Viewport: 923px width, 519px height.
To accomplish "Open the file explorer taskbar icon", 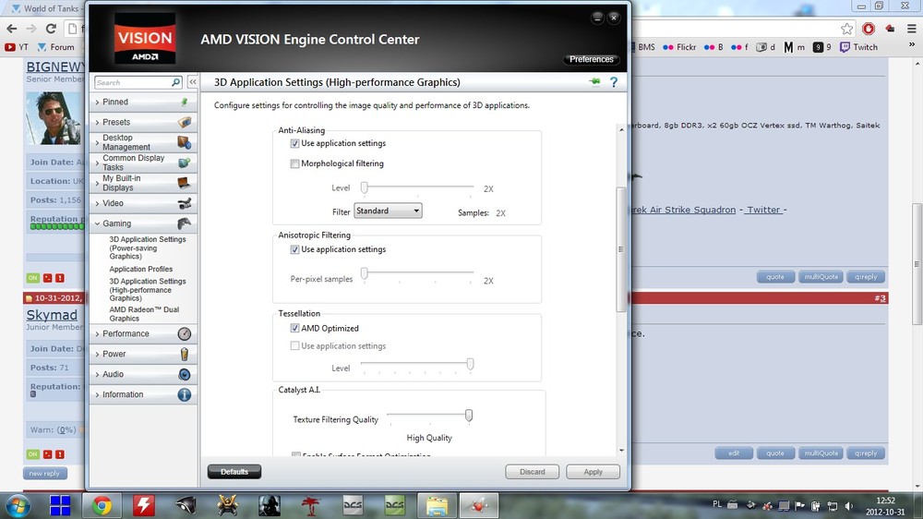I will (437, 505).
